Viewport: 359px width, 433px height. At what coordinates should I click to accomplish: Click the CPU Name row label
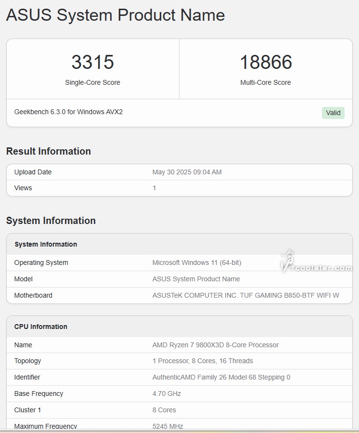(x=23, y=345)
